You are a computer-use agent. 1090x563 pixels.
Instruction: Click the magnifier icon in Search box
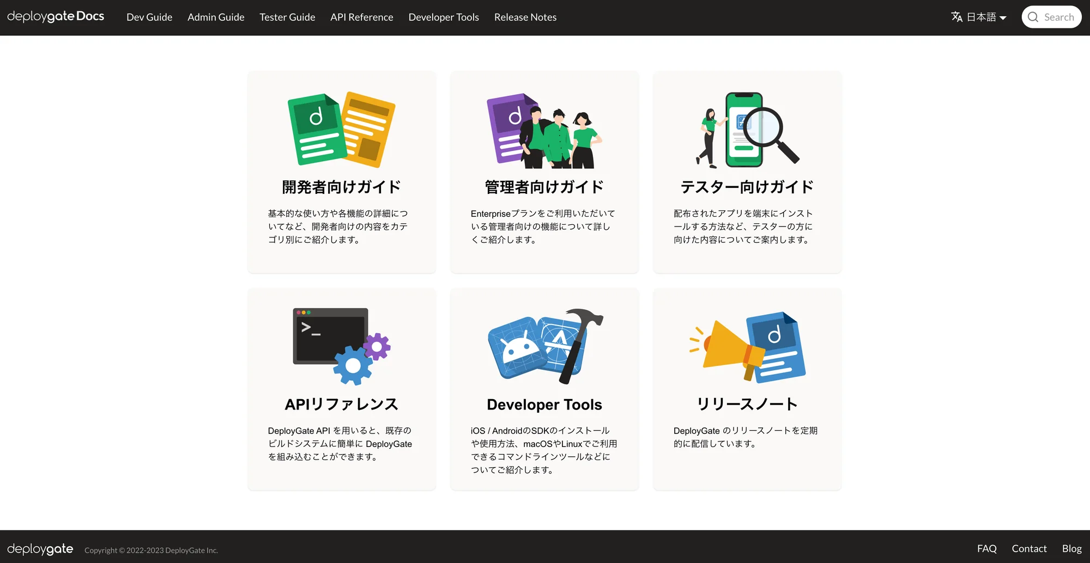[x=1033, y=17]
